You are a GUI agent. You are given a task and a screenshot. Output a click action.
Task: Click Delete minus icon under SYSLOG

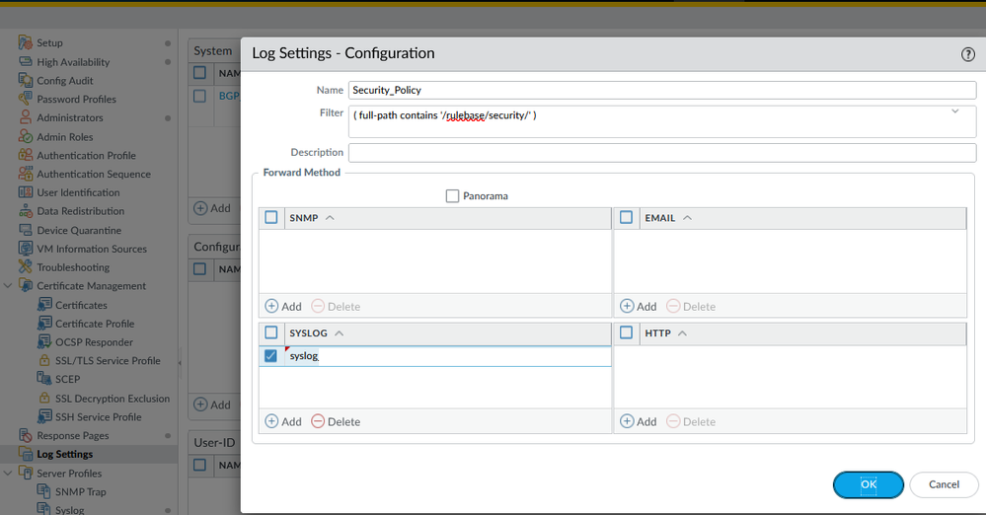click(318, 421)
